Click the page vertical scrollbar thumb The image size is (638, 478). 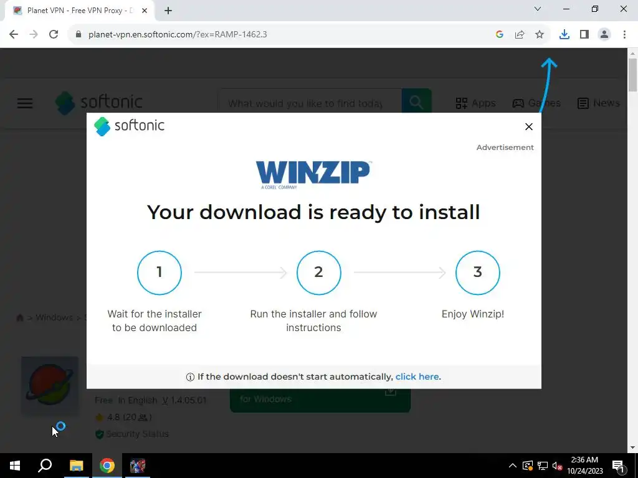[x=633, y=75]
